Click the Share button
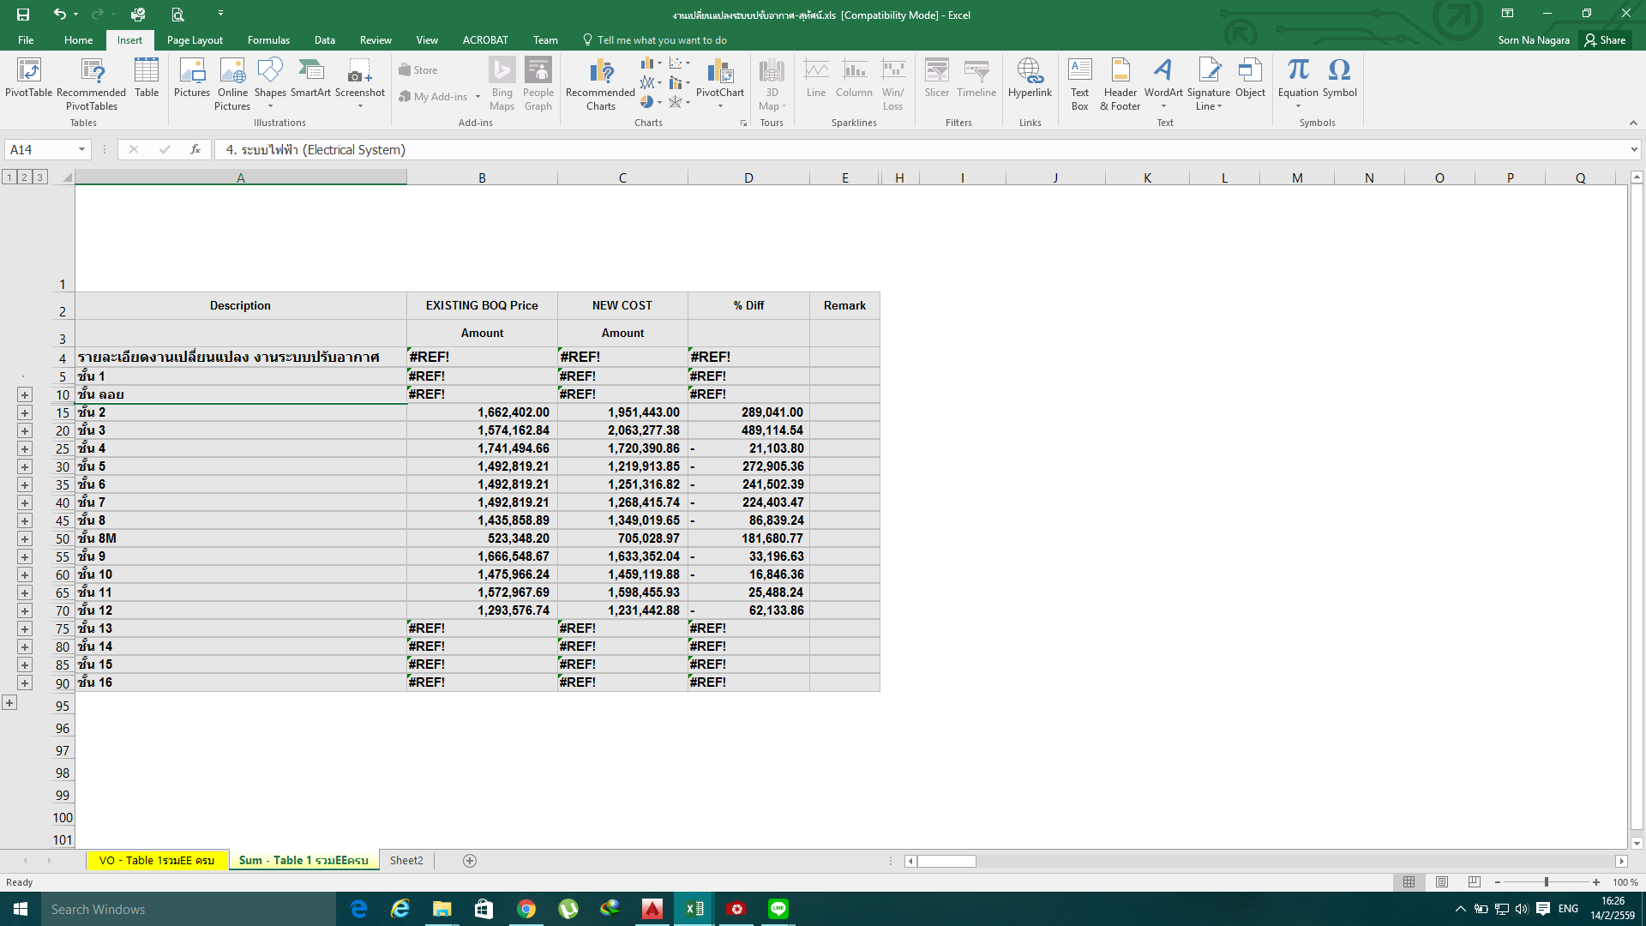 1605,40
